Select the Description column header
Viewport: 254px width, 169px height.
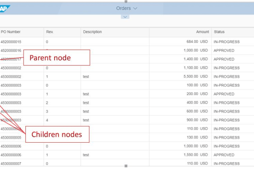click(92, 32)
